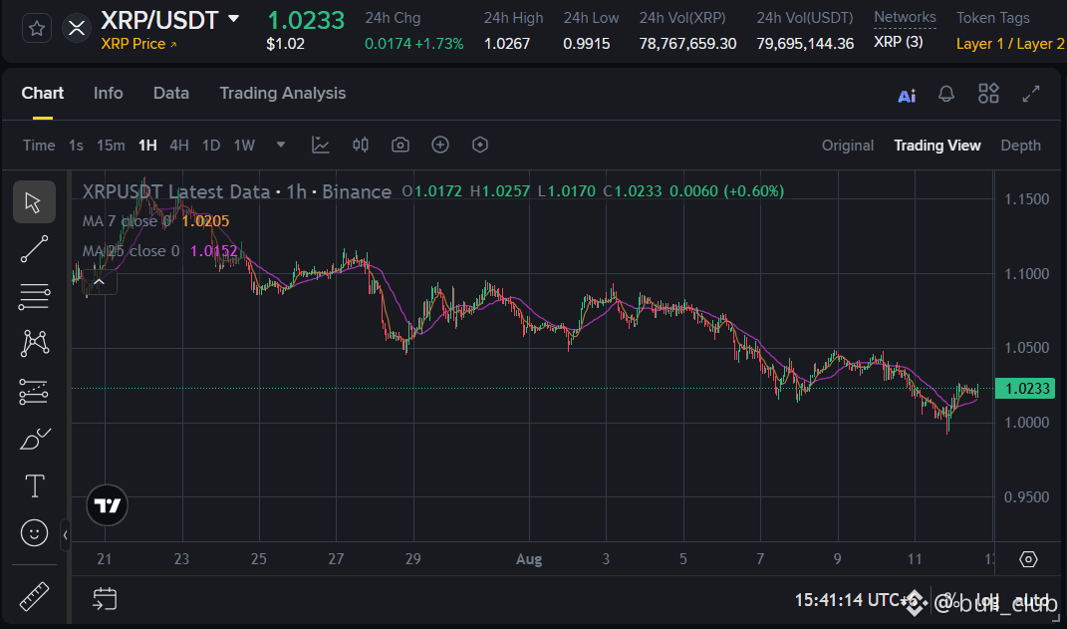1067x629 pixels.
Task: Select the Time interval option
Action: 39,145
